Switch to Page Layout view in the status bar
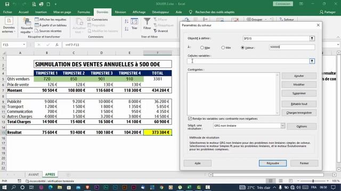Screen dimensions: 341x191 point(281,181)
